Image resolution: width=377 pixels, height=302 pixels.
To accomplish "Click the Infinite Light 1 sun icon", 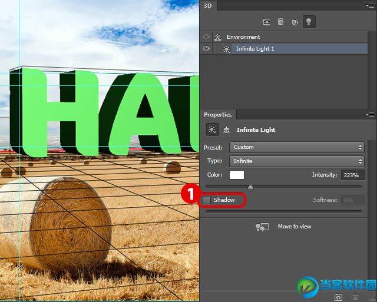I will tap(226, 49).
